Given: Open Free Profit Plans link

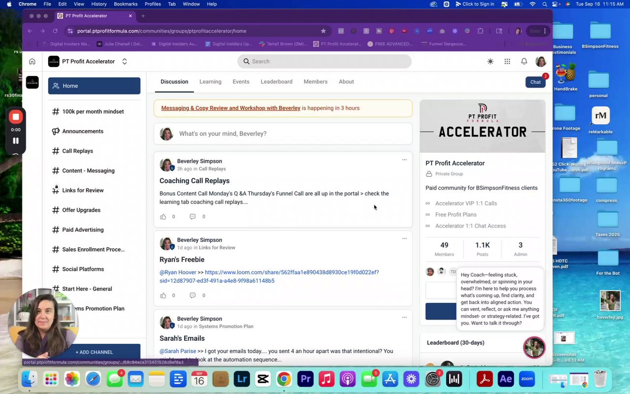Looking at the screenshot, I should [x=456, y=215].
